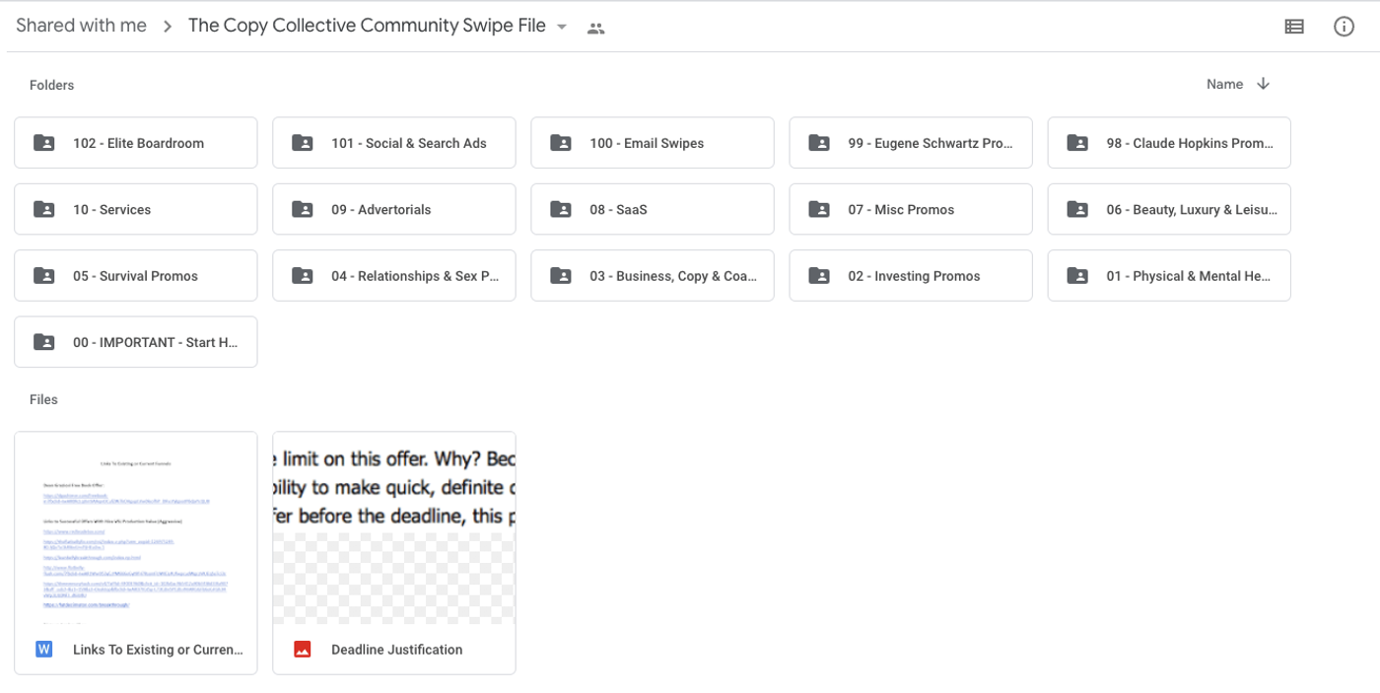Select the 102 - Elite Boardroom folder name
The image size is (1380, 693).
(x=138, y=143)
